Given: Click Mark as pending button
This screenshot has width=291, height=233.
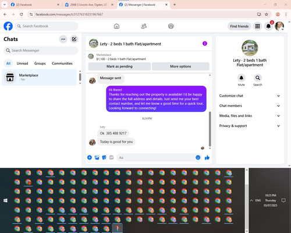Looking at the screenshot, I should click(119, 66).
